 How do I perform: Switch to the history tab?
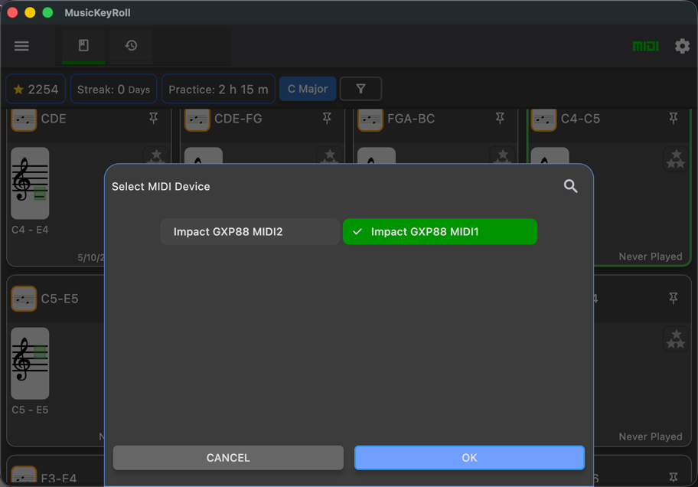tap(131, 45)
